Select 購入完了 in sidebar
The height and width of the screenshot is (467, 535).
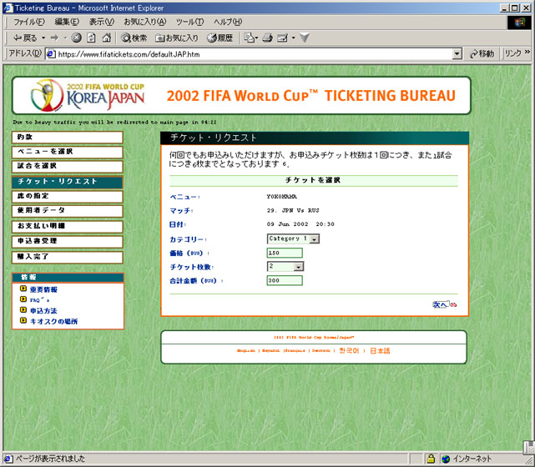pos(68,257)
